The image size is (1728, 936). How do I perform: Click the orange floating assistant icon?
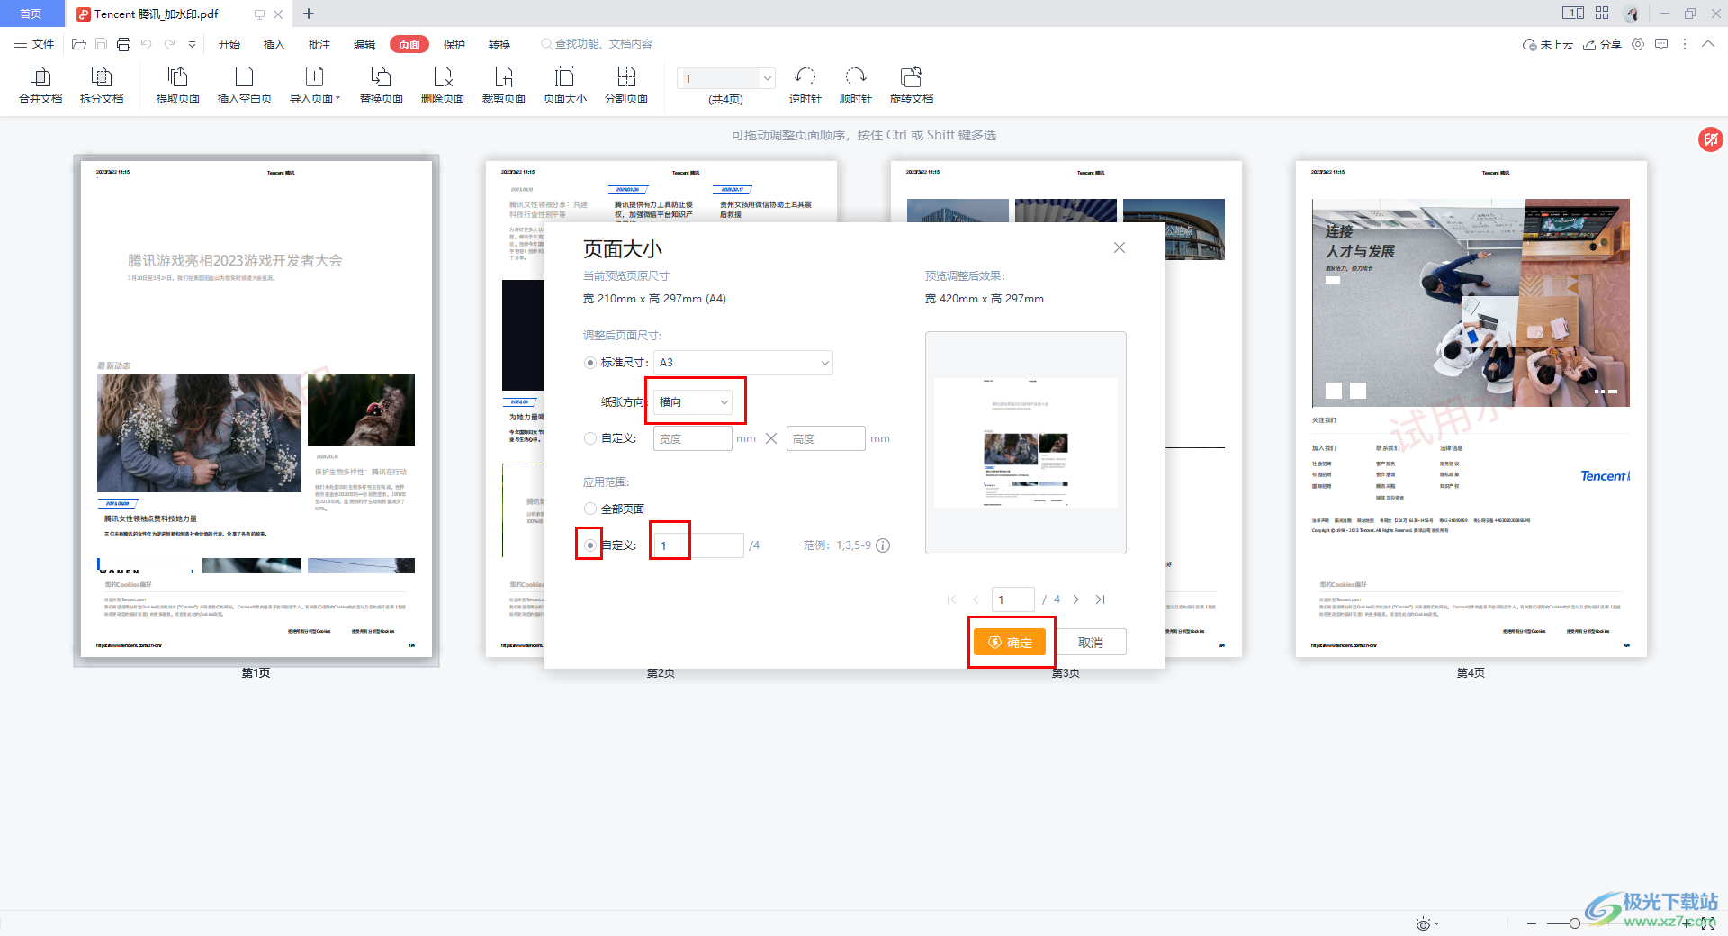coord(1710,139)
